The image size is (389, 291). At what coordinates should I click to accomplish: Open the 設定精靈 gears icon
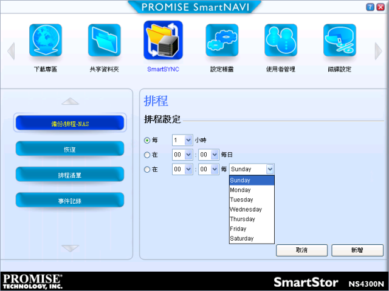pos(222,40)
